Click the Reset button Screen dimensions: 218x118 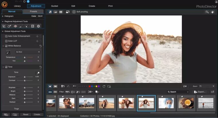click(26, 114)
